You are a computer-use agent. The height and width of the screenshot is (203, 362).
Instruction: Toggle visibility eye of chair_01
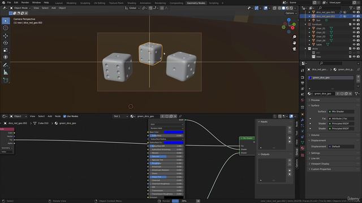(354, 28)
